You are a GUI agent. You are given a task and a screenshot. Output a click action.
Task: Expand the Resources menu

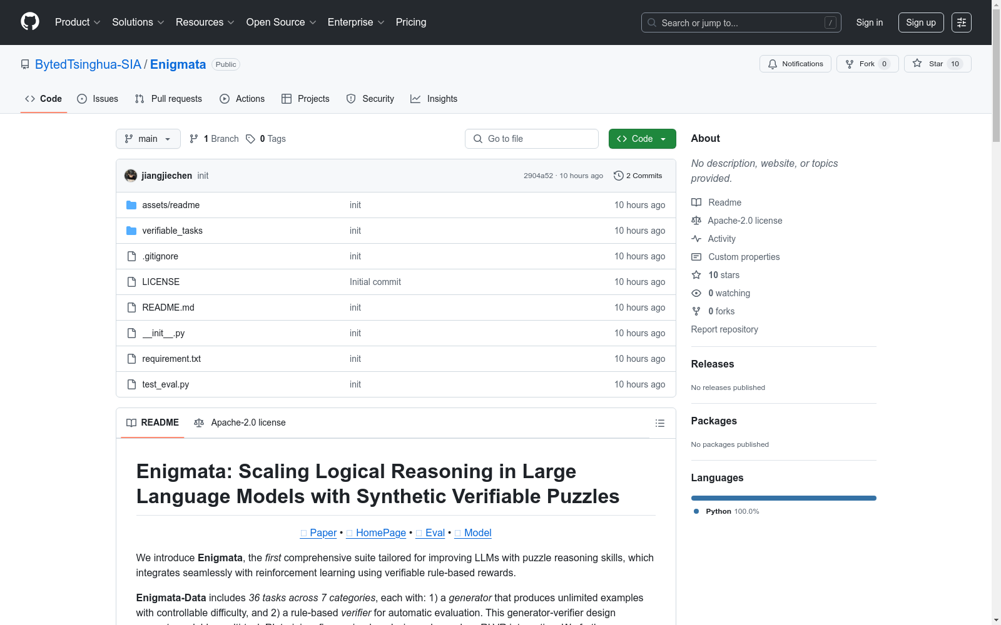click(205, 22)
